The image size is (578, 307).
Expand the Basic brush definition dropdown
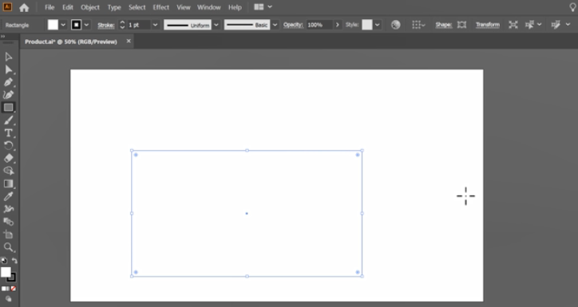[x=275, y=25]
